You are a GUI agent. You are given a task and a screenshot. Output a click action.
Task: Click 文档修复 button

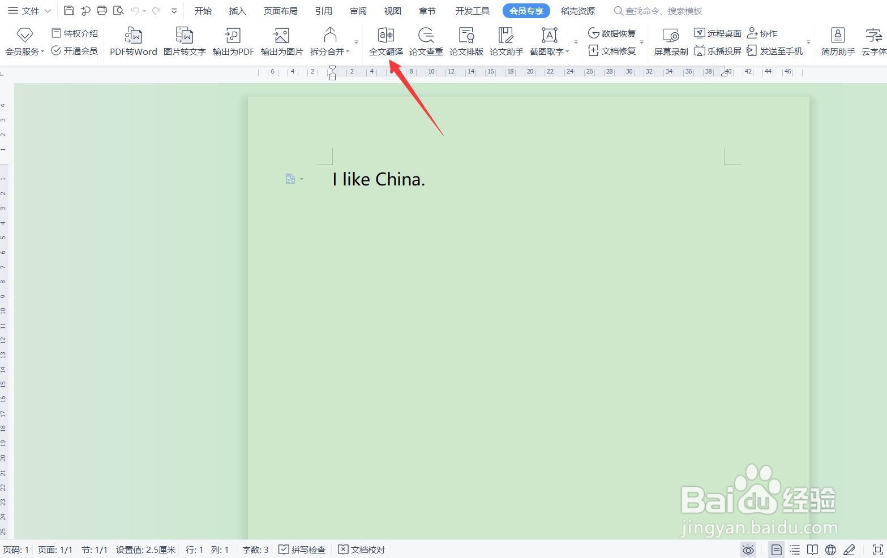[x=612, y=51]
